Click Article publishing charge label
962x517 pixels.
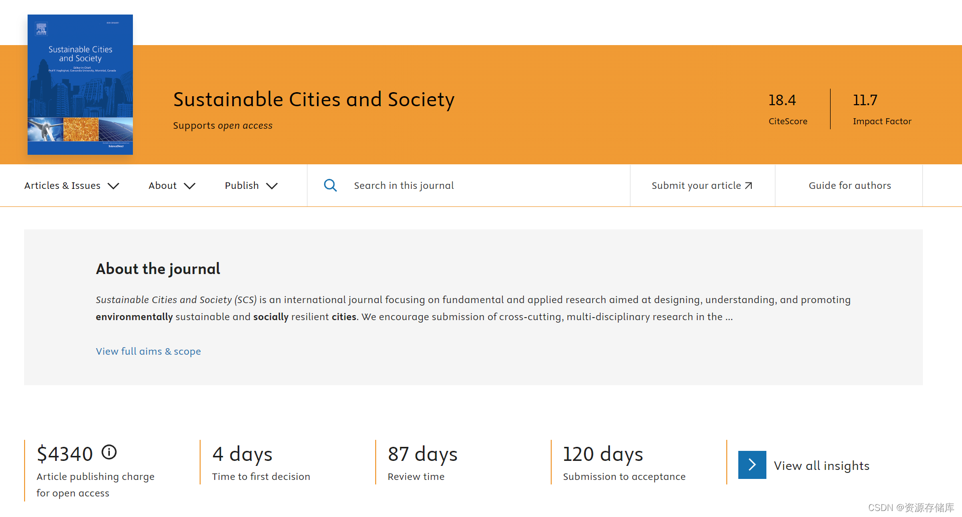[95, 485]
